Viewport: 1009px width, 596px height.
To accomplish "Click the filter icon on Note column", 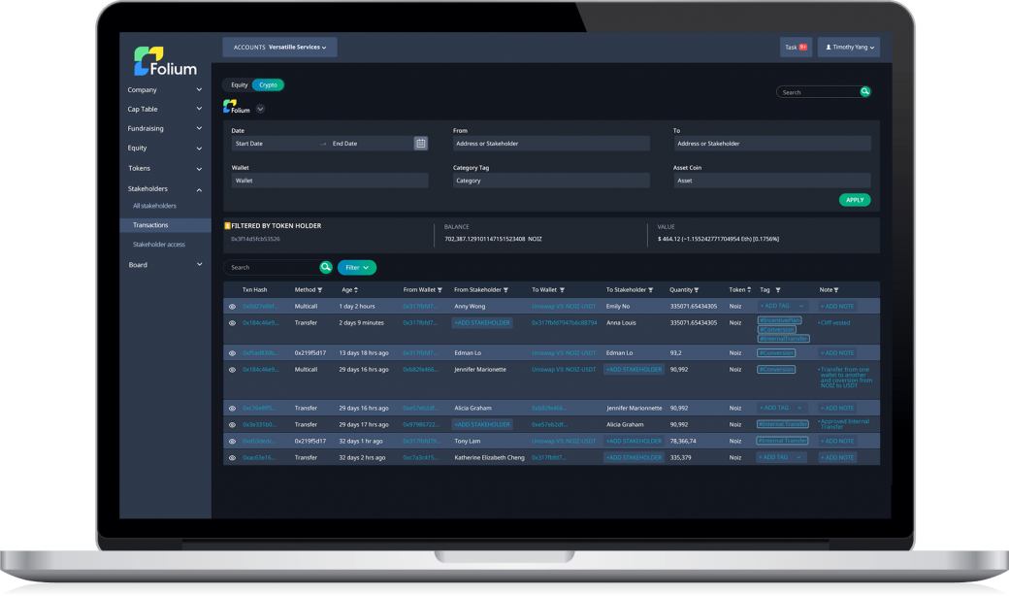I will pyautogui.click(x=836, y=289).
